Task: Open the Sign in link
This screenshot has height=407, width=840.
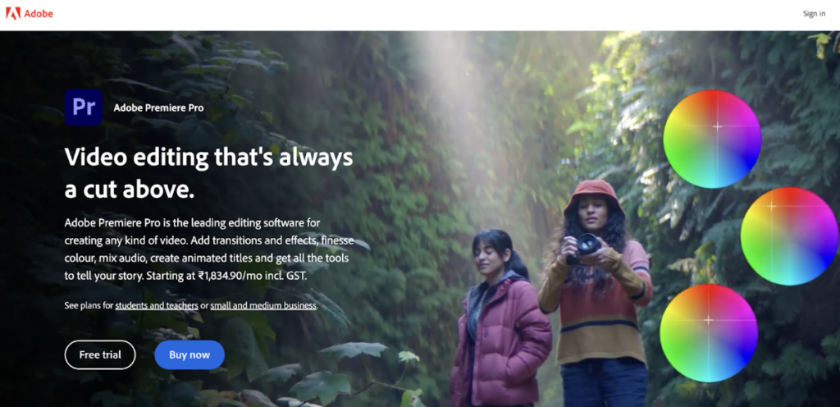Action: tap(814, 14)
